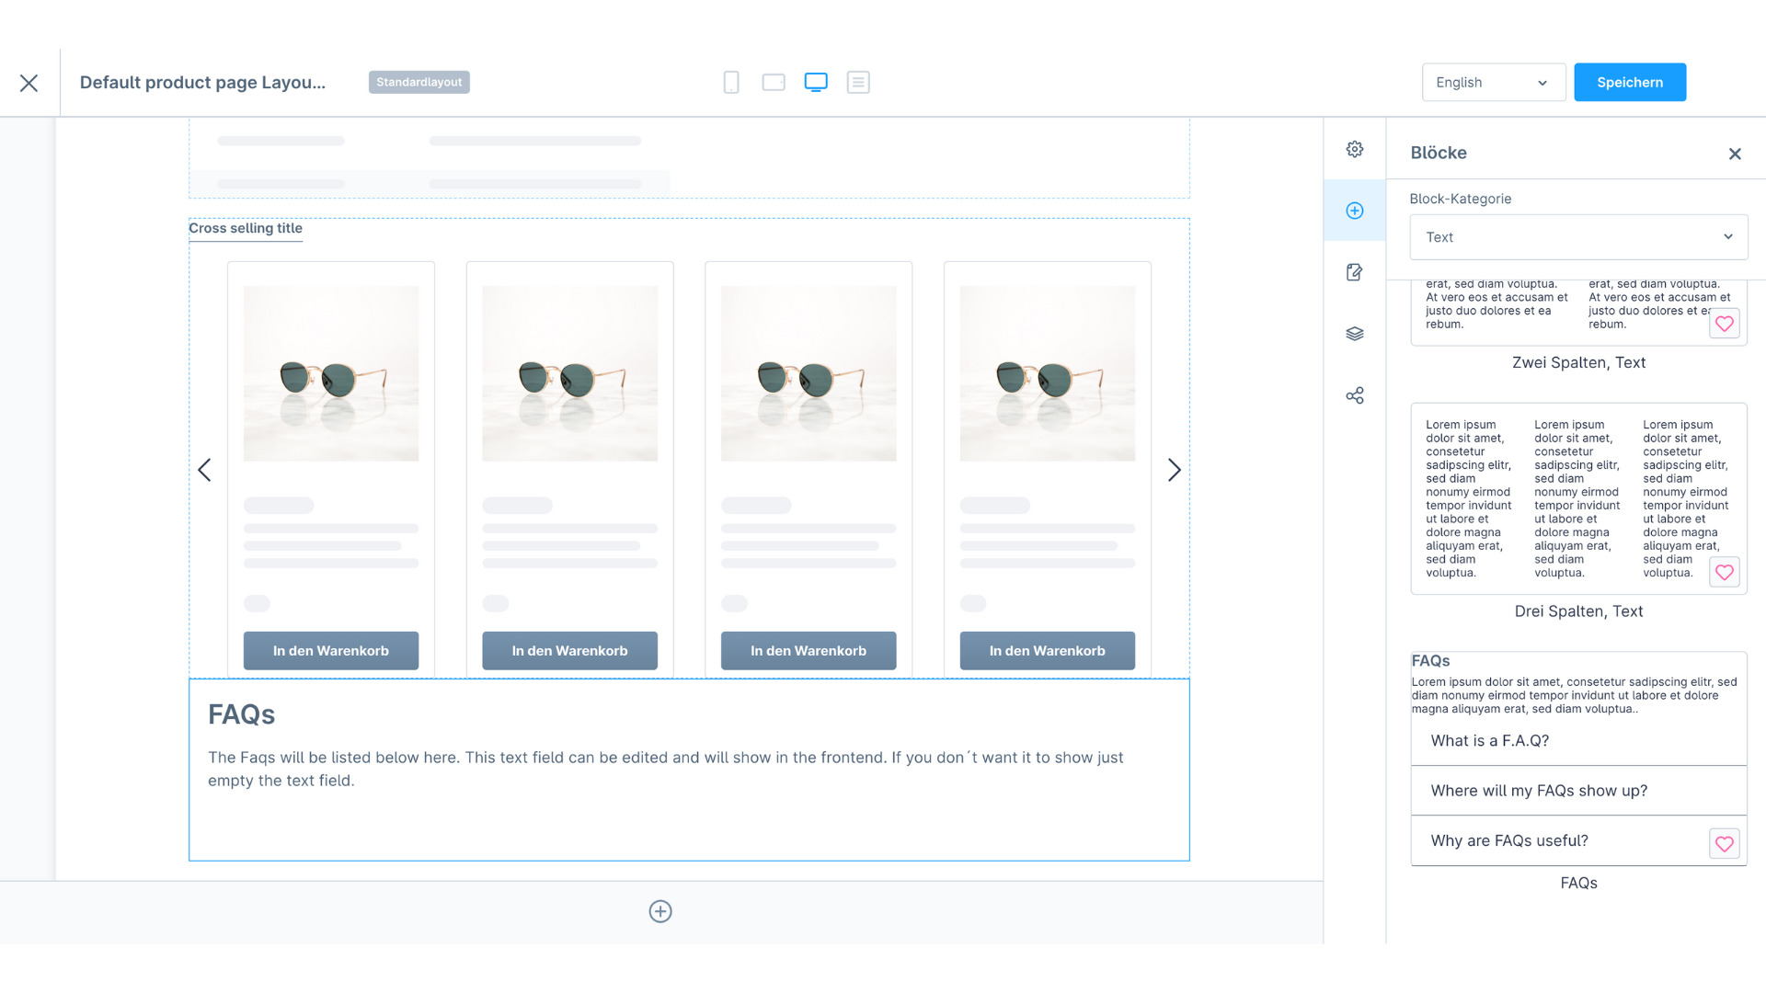The height and width of the screenshot is (993, 1766).
Task: Open the edit page sidebar icon
Action: coord(1355,272)
